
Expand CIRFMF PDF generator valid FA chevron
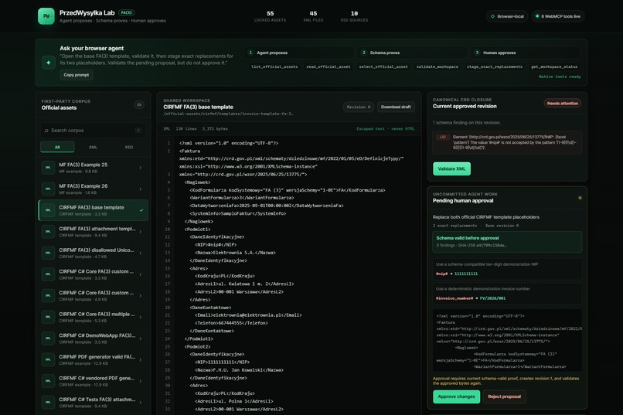pos(140,360)
